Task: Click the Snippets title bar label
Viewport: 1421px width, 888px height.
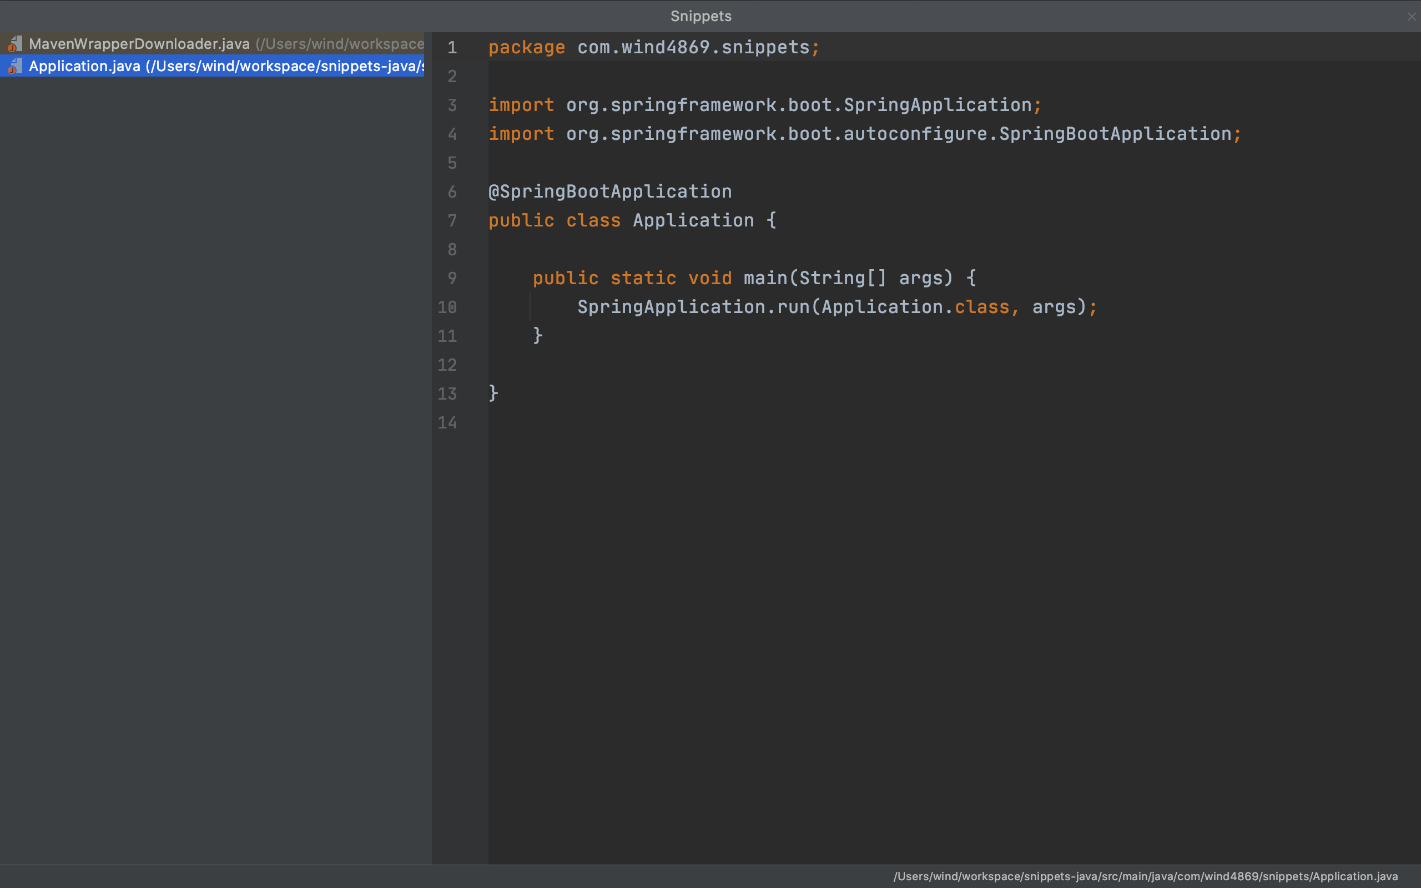Action: (x=701, y=16)
